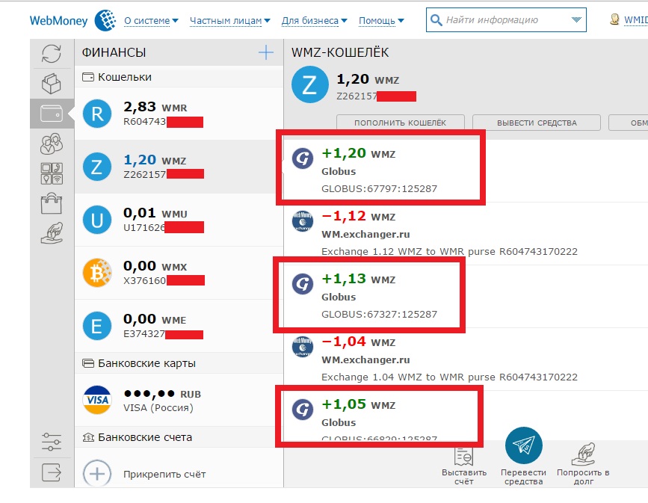Click the Банковские счета section header

(x=179, y=437)
